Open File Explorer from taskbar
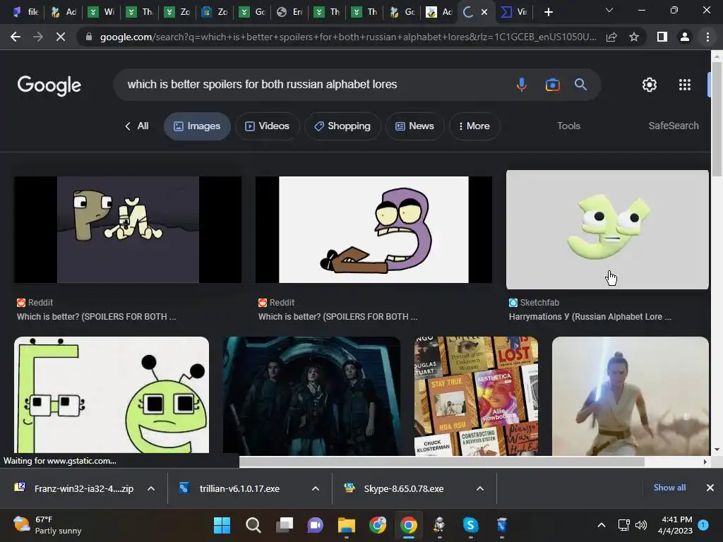The width and height of the screenshot is (723, 542). pyautogui.click(x=346, y=525)
